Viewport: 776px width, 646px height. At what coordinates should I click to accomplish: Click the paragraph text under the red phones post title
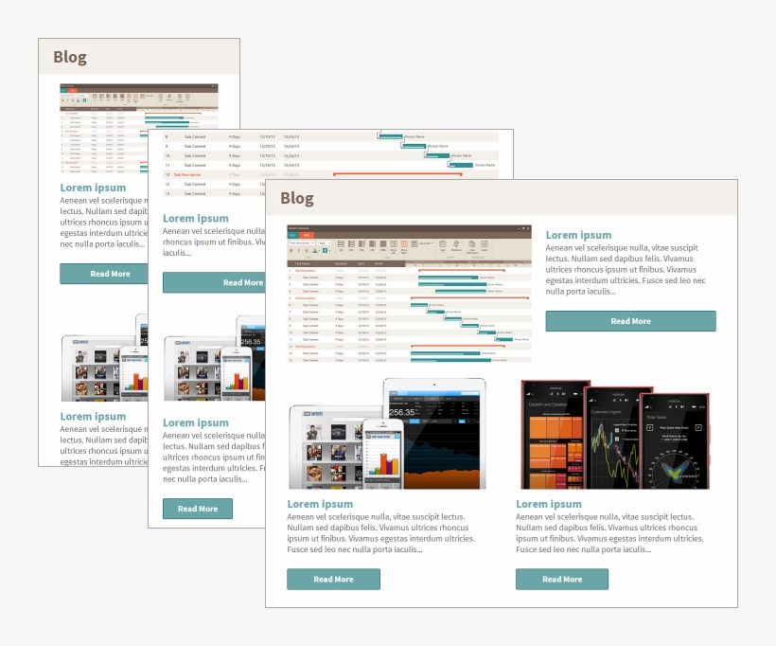[x=609, y=533]
